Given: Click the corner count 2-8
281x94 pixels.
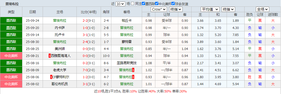Looking at the screenshot, I should pos(106,28).
